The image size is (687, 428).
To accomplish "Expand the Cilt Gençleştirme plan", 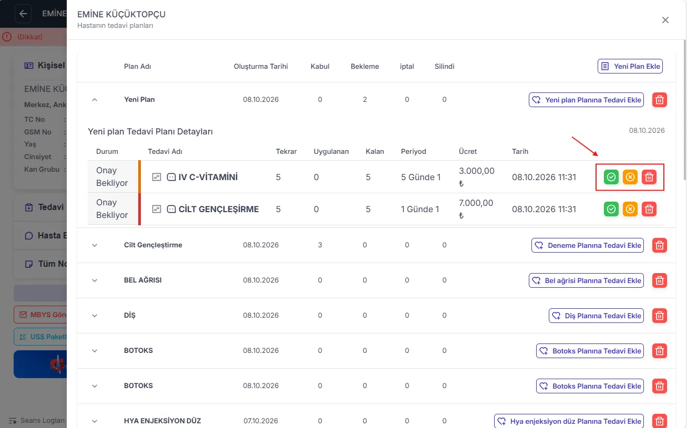I will click(95, 245).
